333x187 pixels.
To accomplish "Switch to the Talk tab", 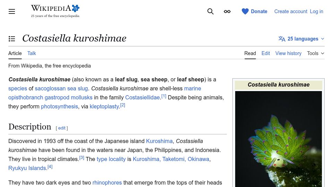I will pyautogui.click(x=32, y=53).
